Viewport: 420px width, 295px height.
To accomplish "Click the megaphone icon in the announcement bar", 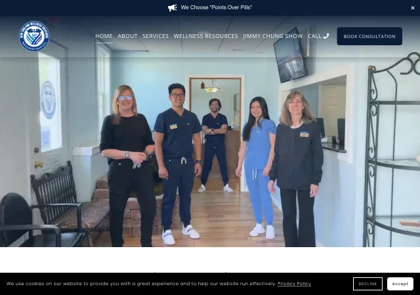I will click(x=172, y=8).
